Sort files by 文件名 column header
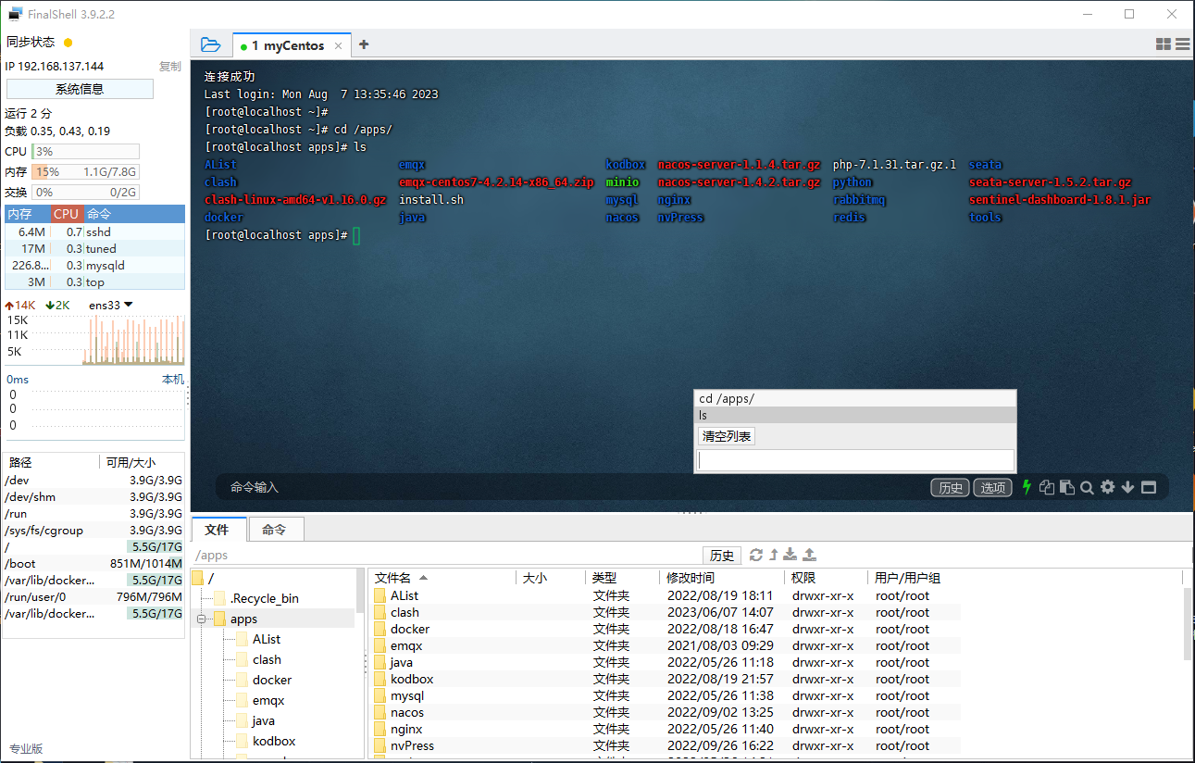The image size is (1195, 763). coord(442,578)
